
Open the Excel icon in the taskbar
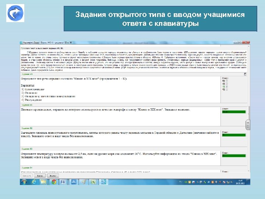click(93, 182)
